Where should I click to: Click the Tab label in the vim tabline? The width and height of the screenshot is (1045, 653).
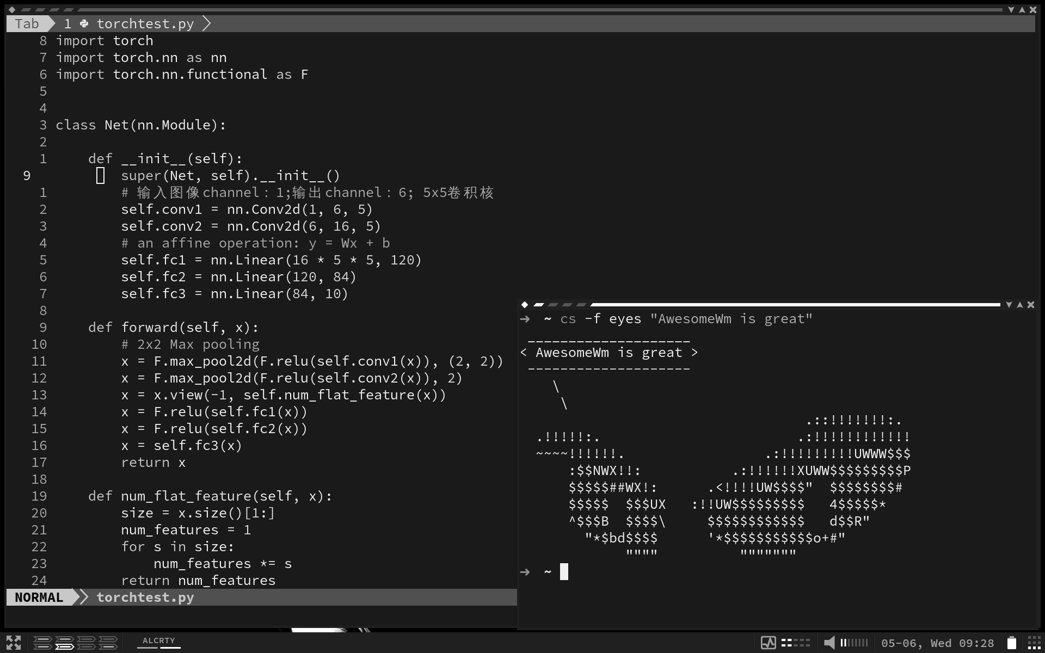point(27,24)
